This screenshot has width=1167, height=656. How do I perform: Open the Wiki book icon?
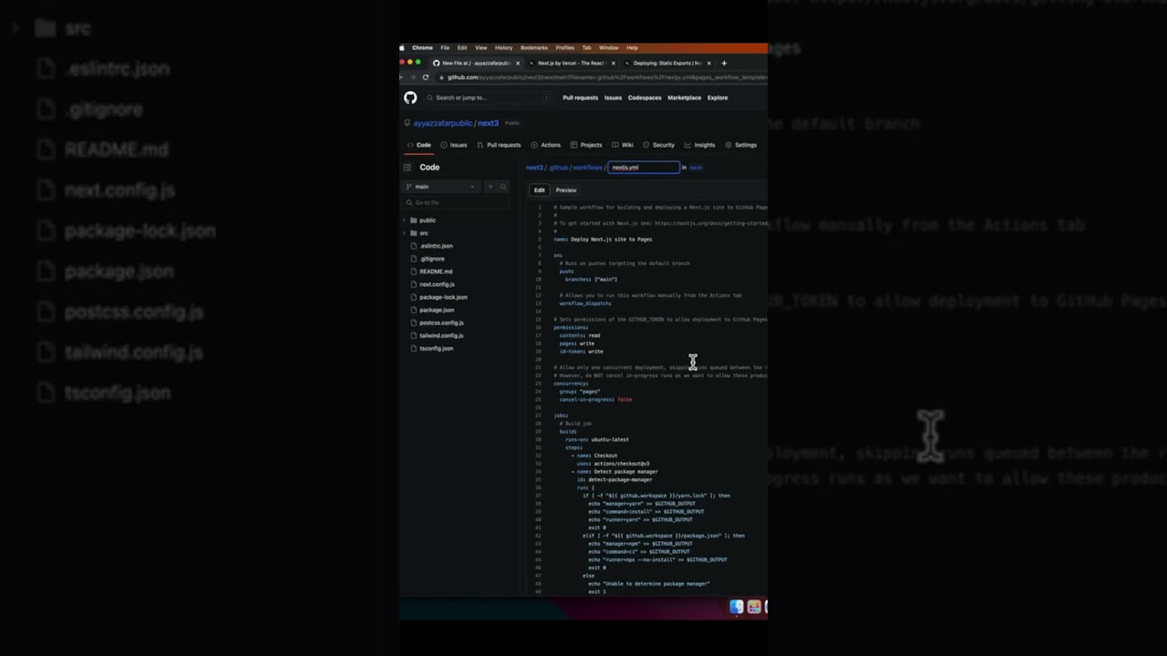[x=615, y=145]
